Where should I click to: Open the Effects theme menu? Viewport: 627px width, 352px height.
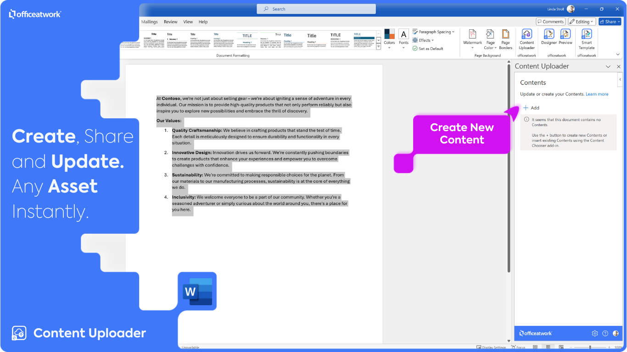(423, 40)
